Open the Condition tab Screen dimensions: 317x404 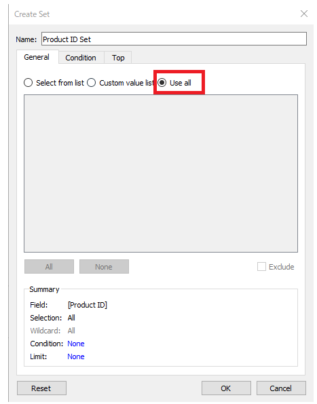coord(81,58)
